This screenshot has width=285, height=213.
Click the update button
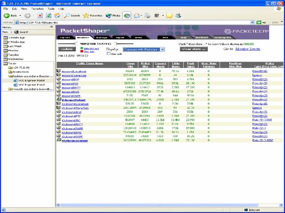pos(67,49)
